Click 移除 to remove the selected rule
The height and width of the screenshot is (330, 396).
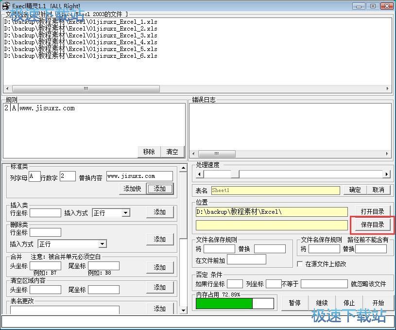click(x=149, y=152)
